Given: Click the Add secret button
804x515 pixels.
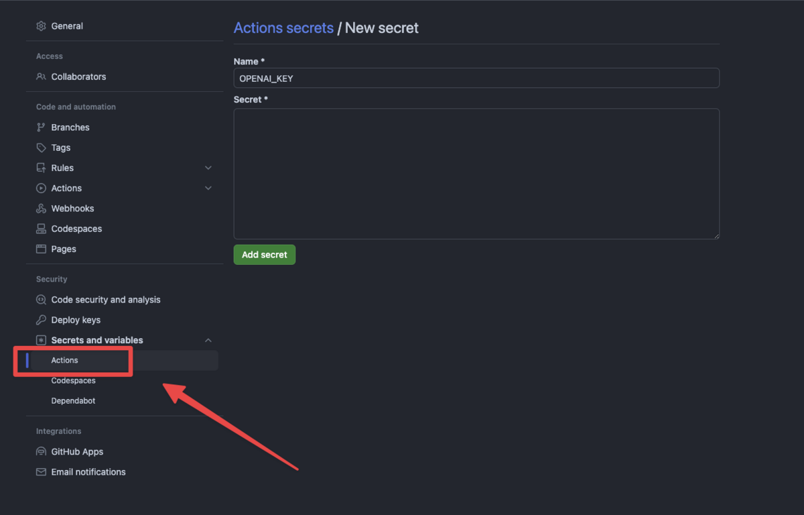Looking at the screenshot, I should [x=264, y=254].
